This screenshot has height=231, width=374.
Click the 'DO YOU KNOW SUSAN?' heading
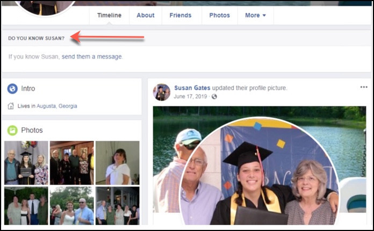(x=36, y=38)
